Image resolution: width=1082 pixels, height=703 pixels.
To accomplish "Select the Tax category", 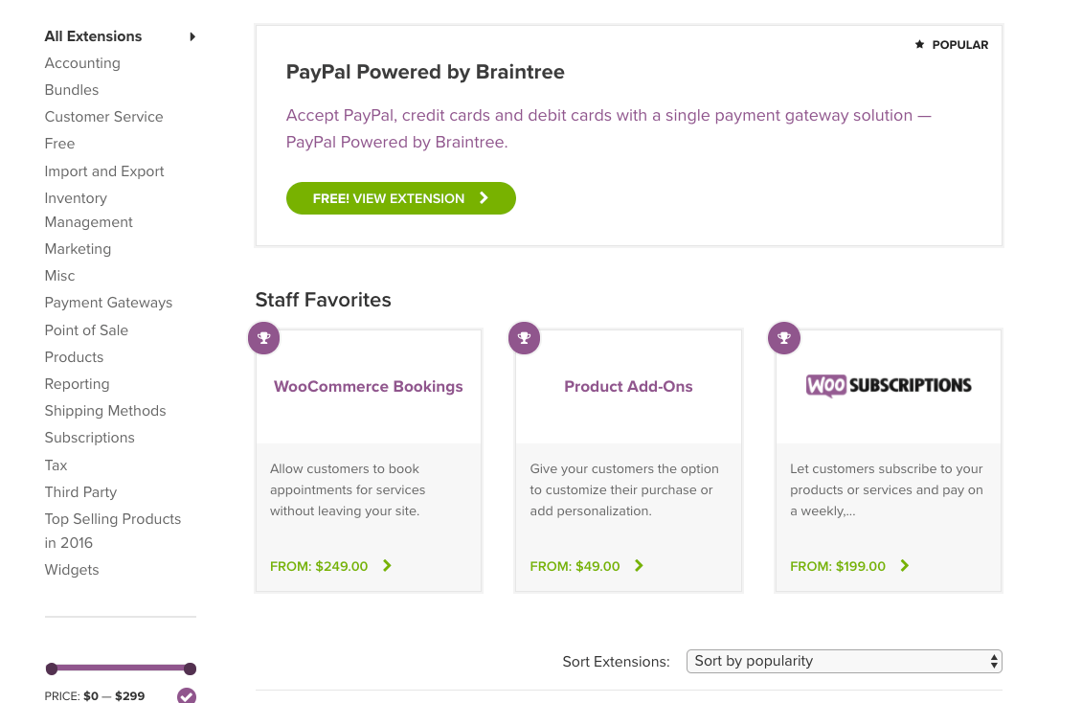I will [56, 465].
